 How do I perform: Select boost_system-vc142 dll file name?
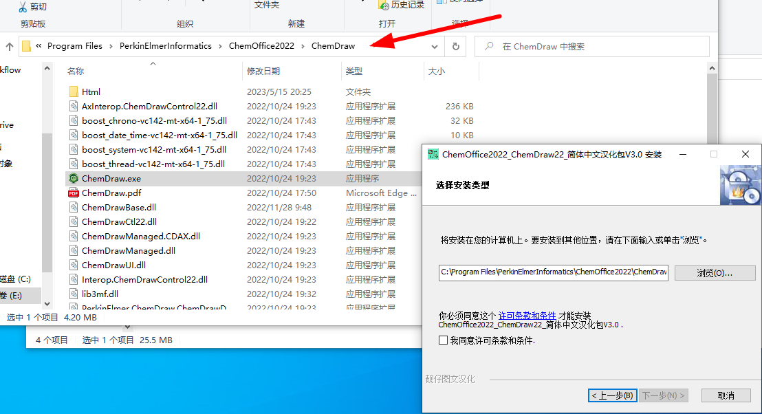coord(154,150)
